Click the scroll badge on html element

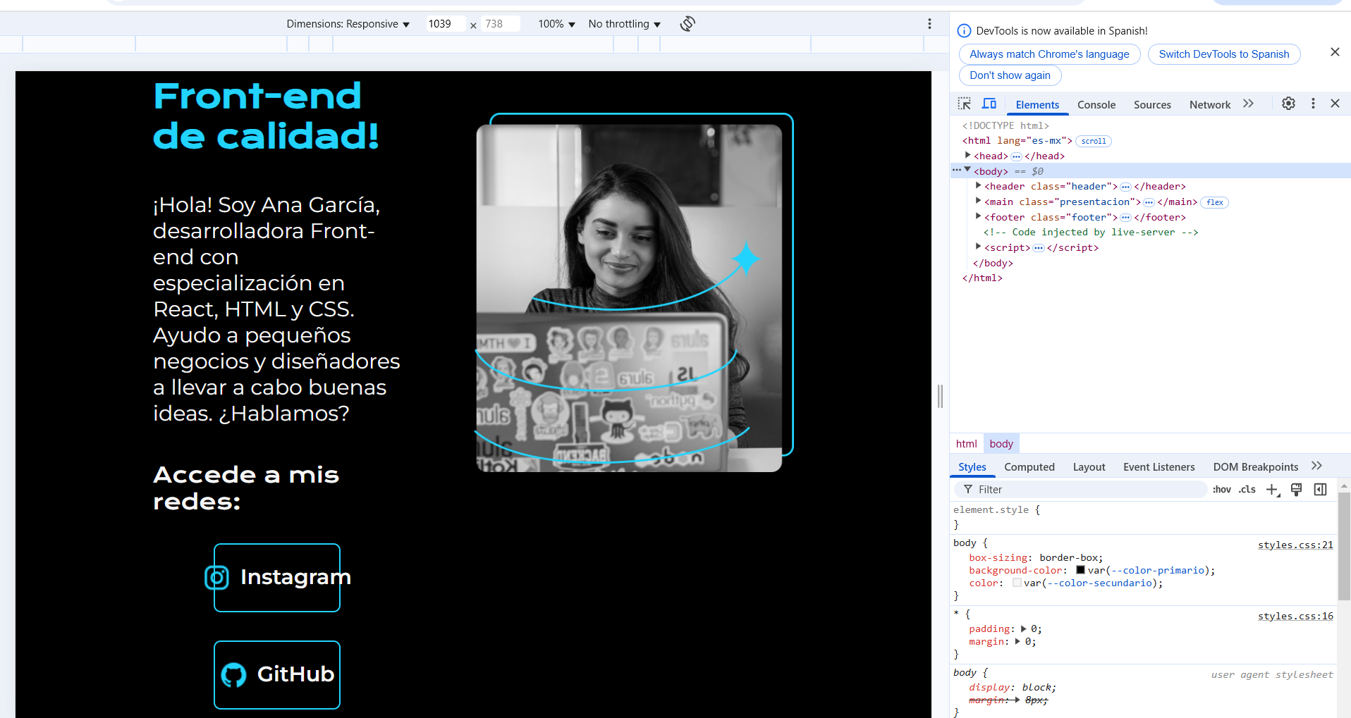(1094, 141)
